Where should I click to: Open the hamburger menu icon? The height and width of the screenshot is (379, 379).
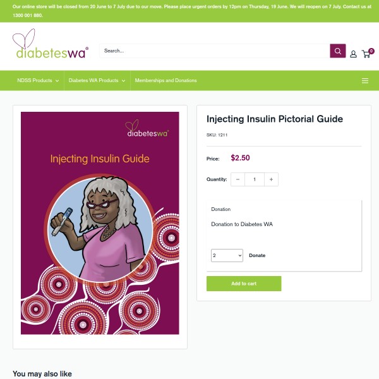[365, 81]
